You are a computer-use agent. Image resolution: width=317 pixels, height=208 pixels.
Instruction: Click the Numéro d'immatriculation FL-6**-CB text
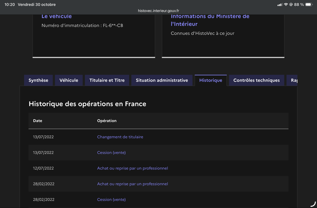(x=82, y=25)
